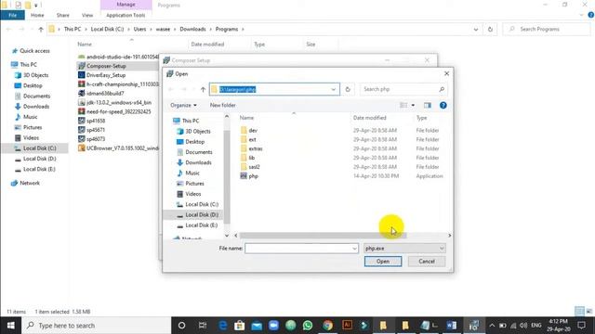The image size is (595, 334).
Task: Refresh Explorer window address bar
Action: point(490,29)
